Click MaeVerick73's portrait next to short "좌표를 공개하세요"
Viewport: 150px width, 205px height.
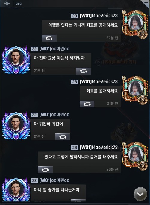pyautogui.click(x=135, y=90)
